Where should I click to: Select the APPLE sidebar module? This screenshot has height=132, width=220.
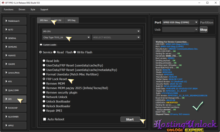coord(14,125)
